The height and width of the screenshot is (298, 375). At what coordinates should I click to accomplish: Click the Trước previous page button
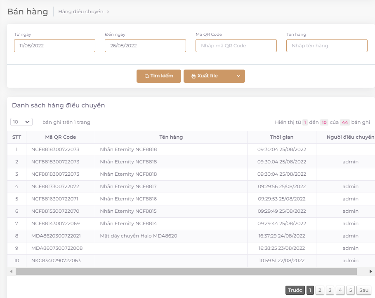pyautogui.click(x=295, y=290)
